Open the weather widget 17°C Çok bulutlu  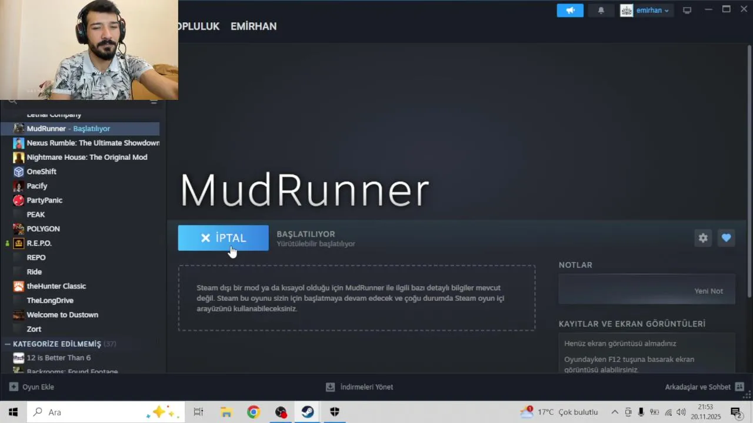point(559,412)
